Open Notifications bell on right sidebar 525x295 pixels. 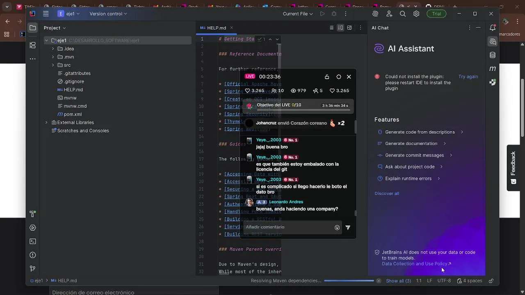coord(493,28)
